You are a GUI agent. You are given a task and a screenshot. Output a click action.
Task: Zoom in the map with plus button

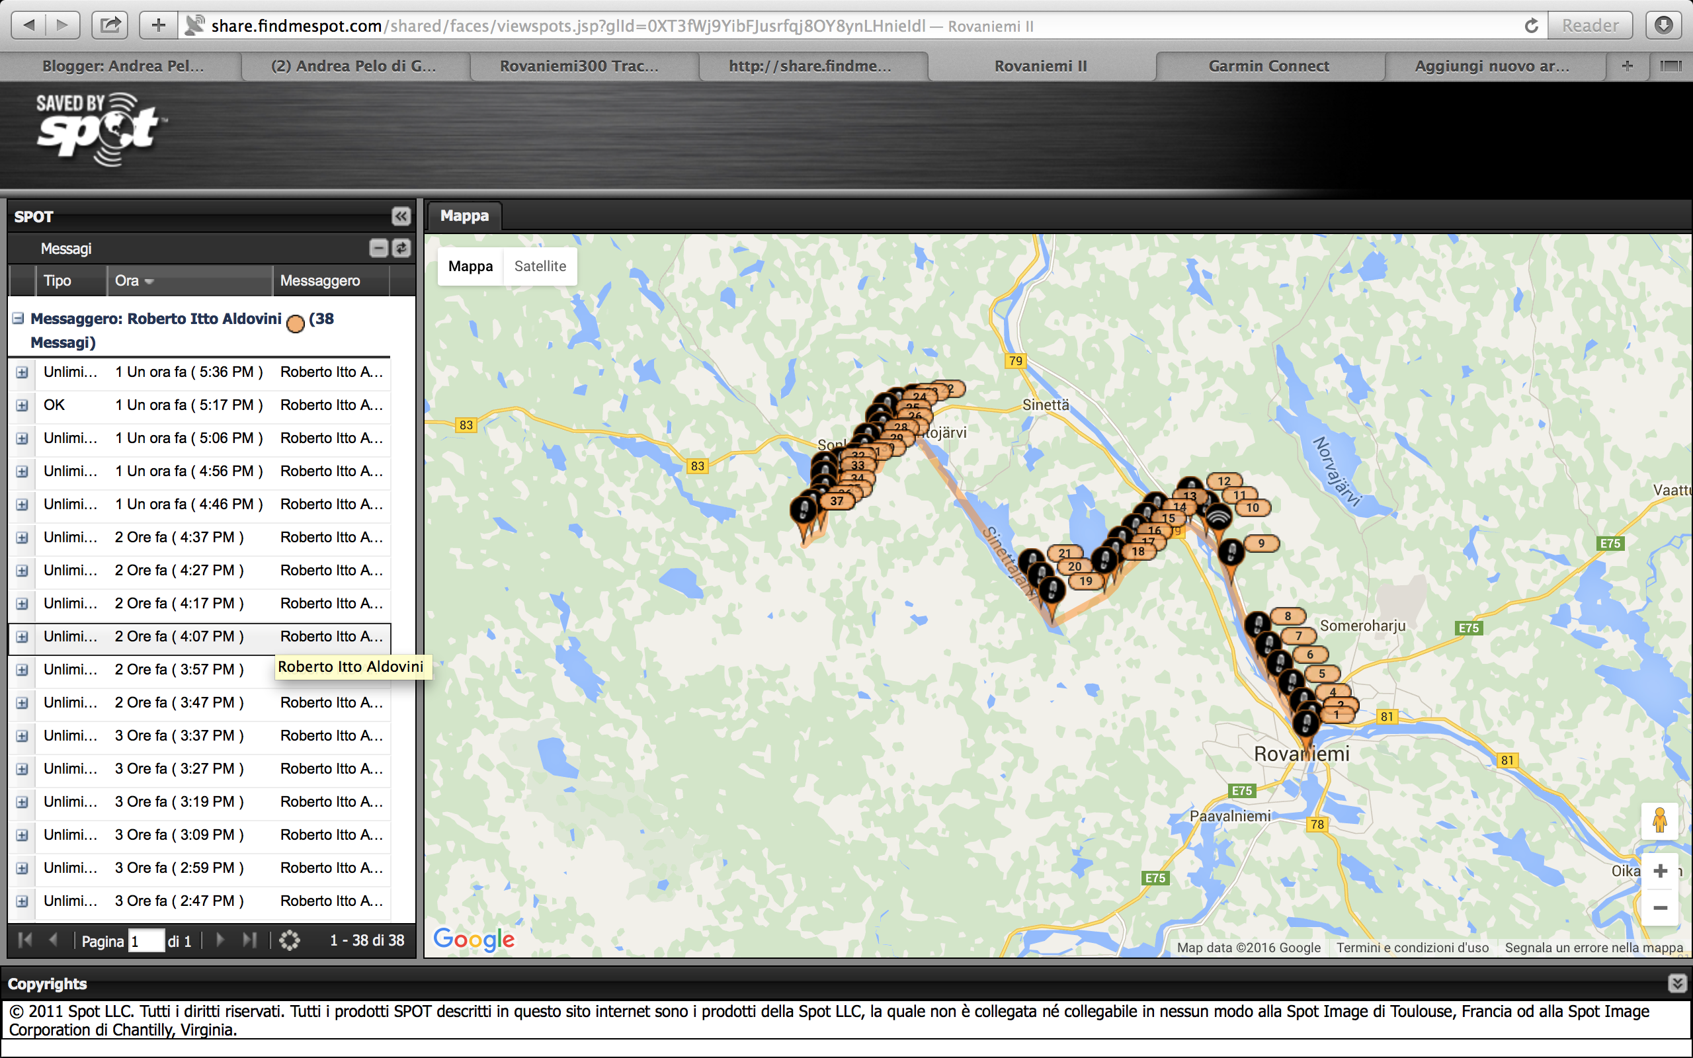[1659, 871]
